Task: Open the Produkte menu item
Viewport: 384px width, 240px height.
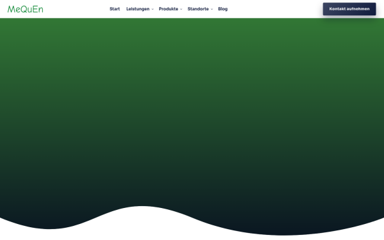Action: 168,9
